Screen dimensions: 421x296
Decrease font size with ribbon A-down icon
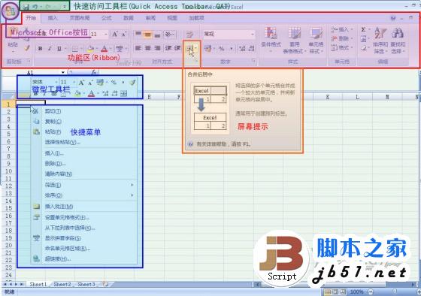(123, 34)
